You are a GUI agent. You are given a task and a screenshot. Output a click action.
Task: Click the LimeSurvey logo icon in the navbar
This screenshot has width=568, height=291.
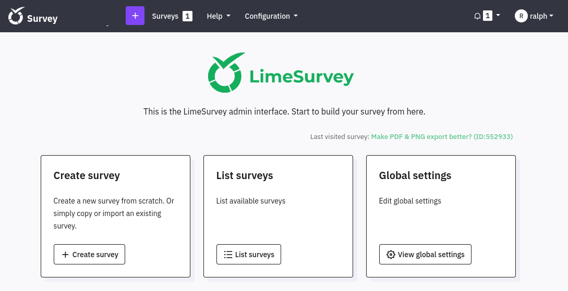pyautogui.click(x=16, y=16)
